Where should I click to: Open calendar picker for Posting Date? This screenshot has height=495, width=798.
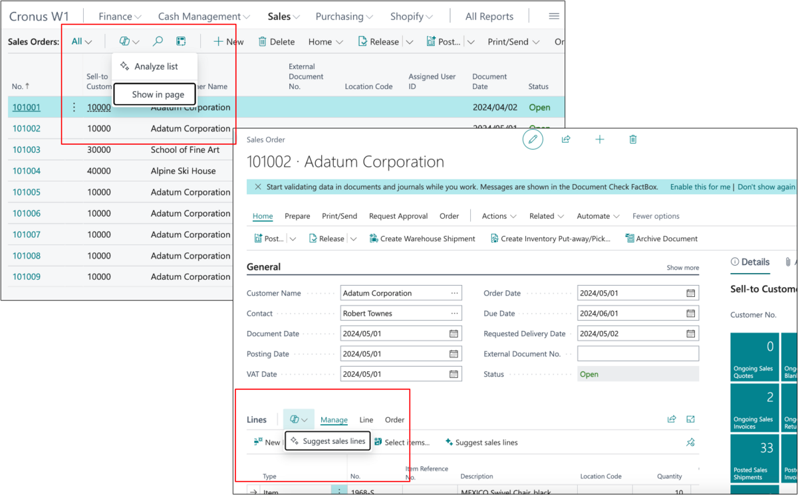454,354
